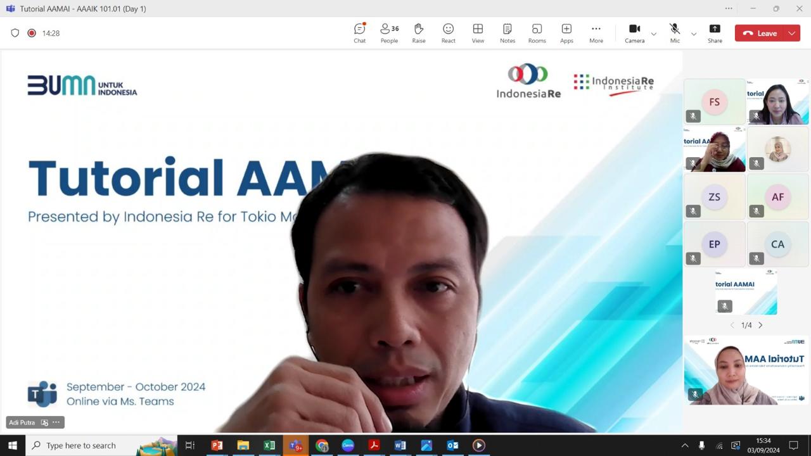Viewport: 811px width, 456px height.
Task: Click the Type here to search box
Action: (x=101, y=445)
